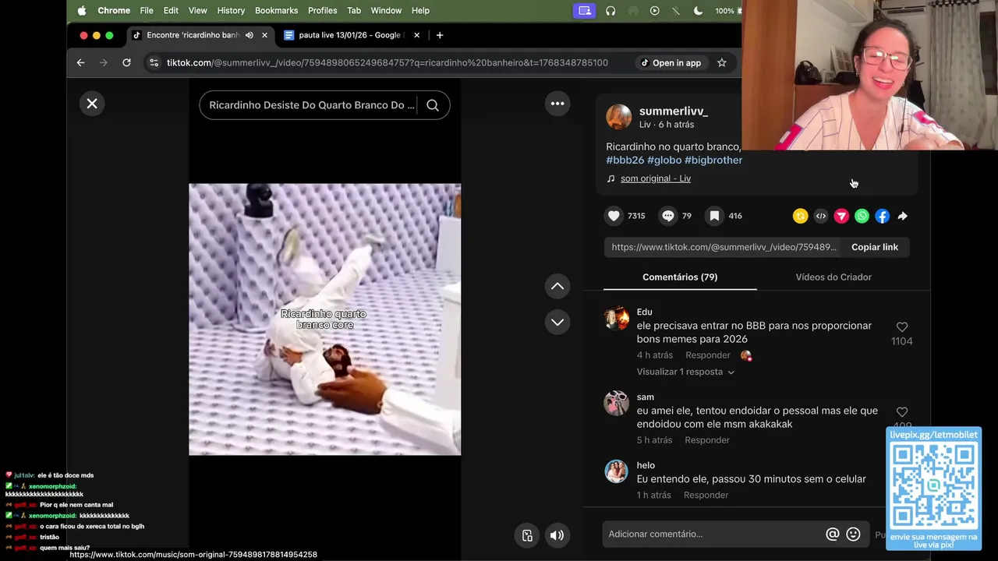Reply to Edu's comment

click(x=708, y=355)
